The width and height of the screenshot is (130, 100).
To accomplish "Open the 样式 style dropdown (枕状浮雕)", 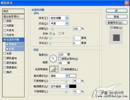I will click(x=59, y=18).
